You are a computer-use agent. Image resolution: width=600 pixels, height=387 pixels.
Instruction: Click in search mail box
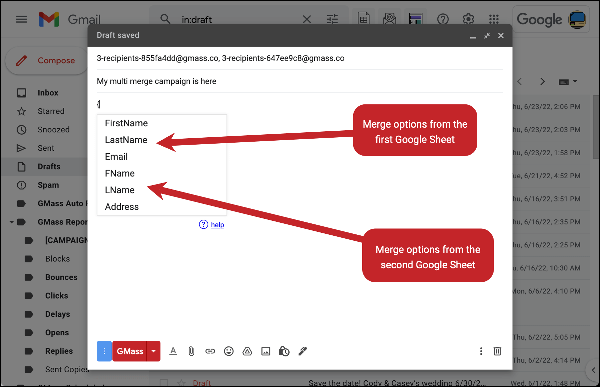[x=240, y=20]
